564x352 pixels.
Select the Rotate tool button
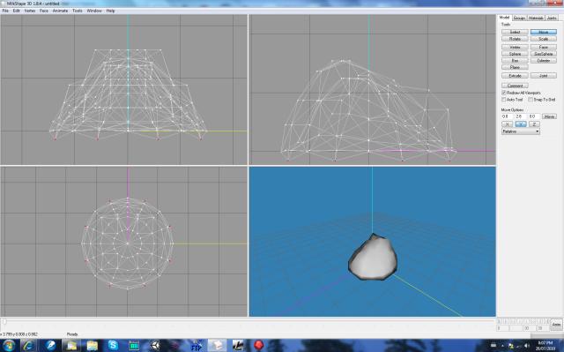pos(515,39)
